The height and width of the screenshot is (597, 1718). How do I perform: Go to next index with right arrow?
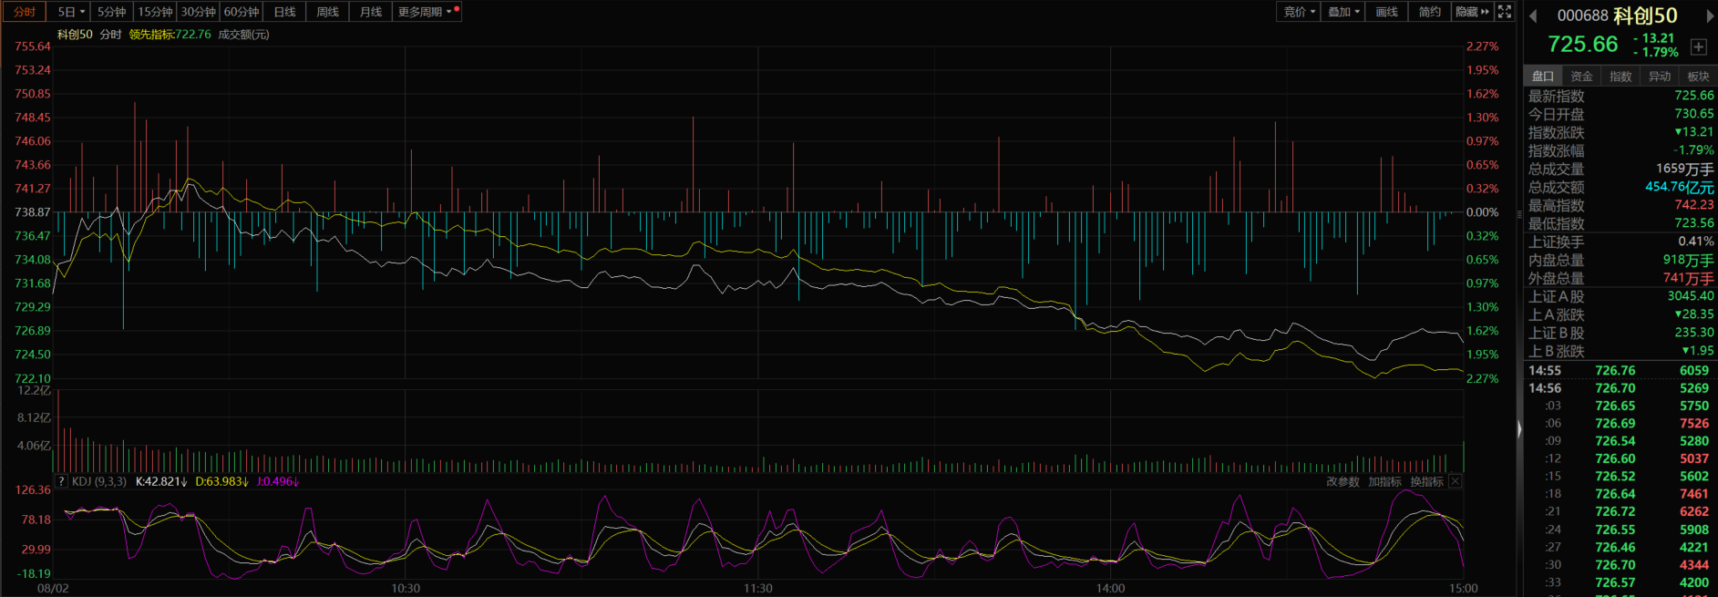1709,15
